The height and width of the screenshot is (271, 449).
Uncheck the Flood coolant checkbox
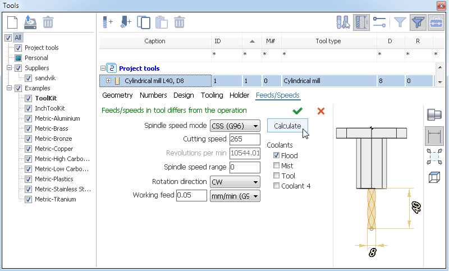click(x=276, y=155)
